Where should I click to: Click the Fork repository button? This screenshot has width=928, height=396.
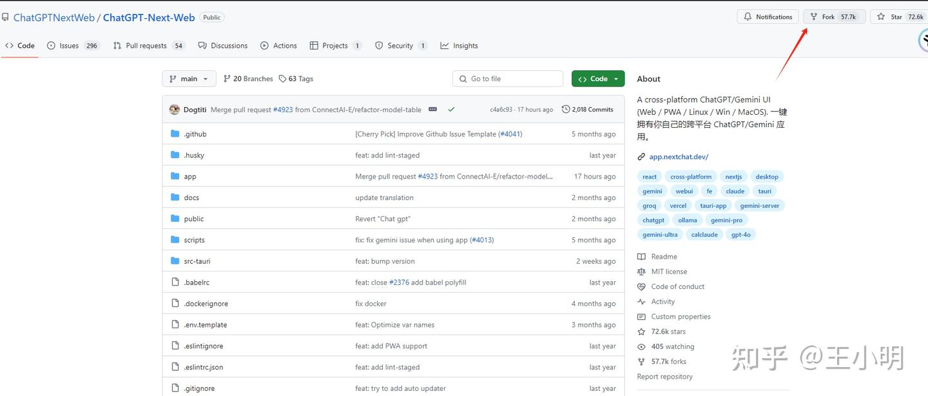click(x=834, y=17)
